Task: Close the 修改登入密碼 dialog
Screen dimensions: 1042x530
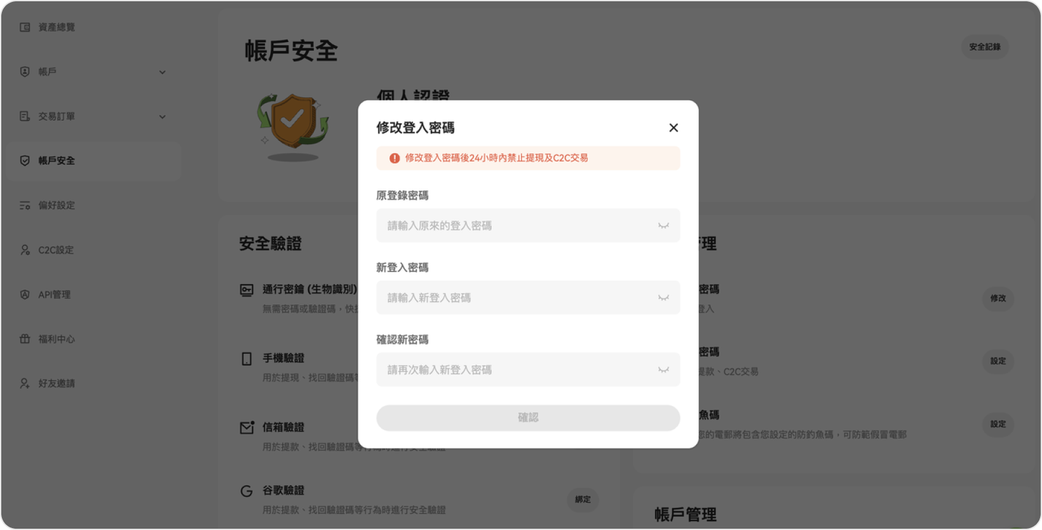Action: [x=673, y=128]
